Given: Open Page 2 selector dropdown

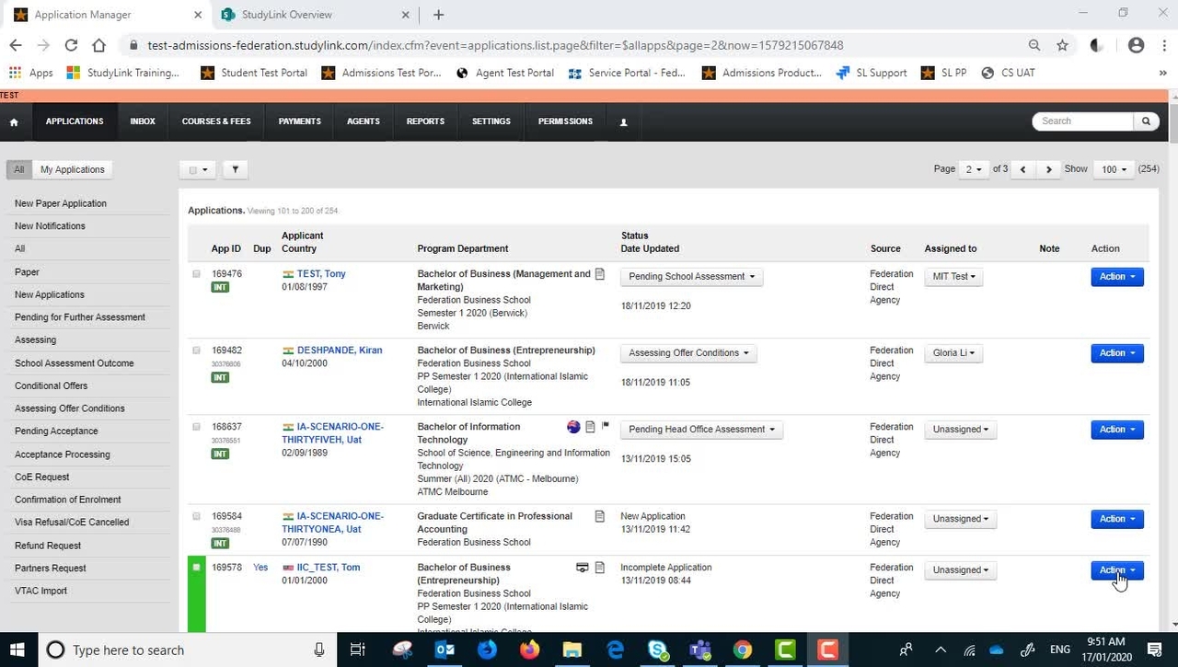Looking at the screenshot, I should tap(973, 169).
